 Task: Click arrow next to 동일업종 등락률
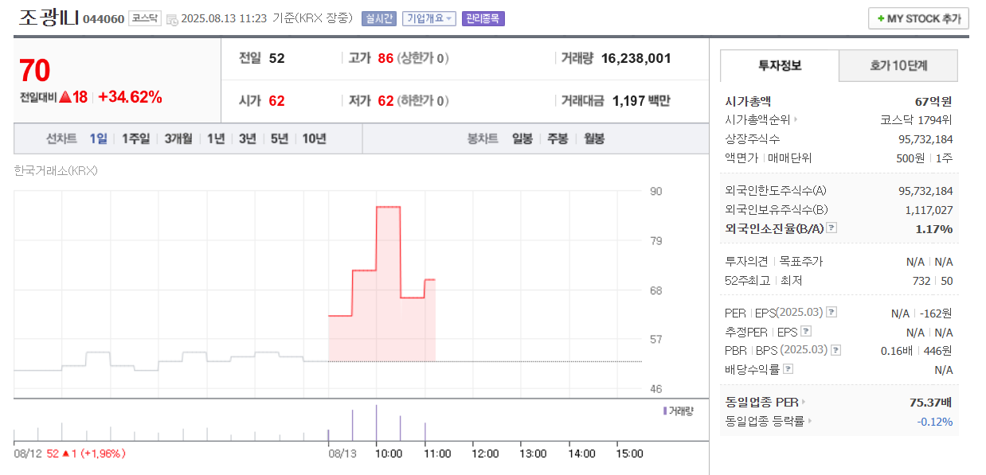click(x=811, y=422)
